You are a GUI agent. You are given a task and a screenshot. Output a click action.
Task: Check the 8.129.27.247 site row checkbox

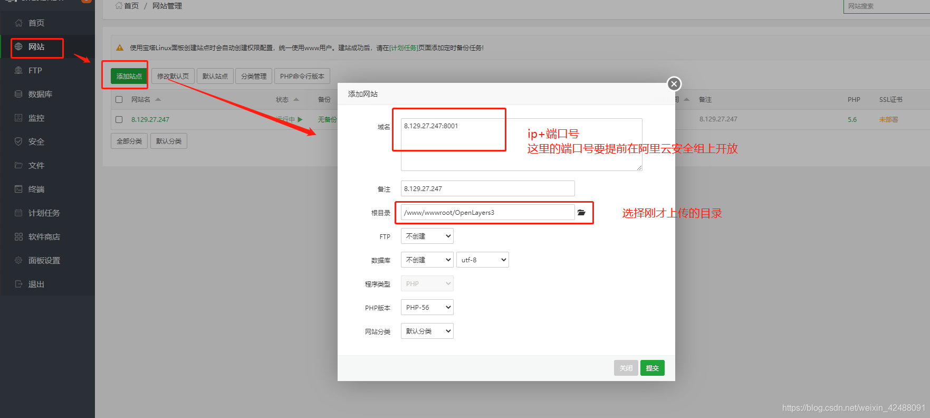click(119, 120)
